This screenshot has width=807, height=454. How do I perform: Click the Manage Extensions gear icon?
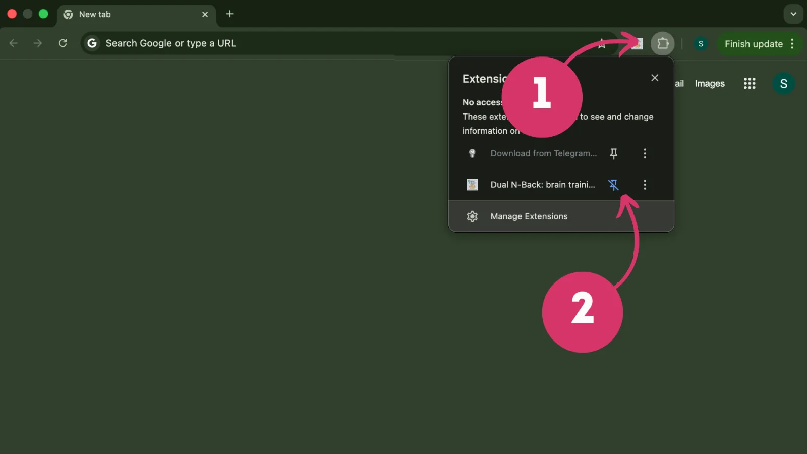click(x=472, y=216)
